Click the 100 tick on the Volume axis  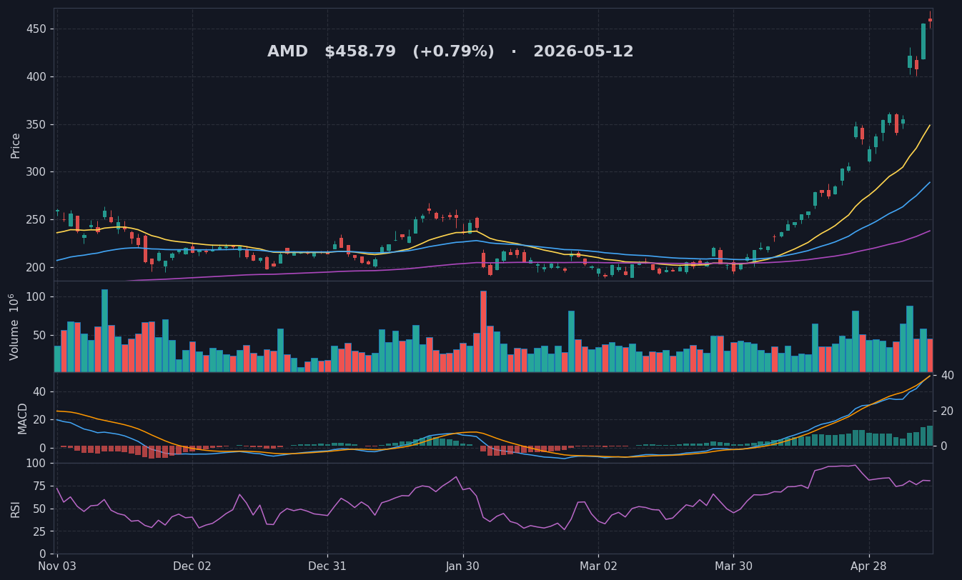tap(37, 297)
